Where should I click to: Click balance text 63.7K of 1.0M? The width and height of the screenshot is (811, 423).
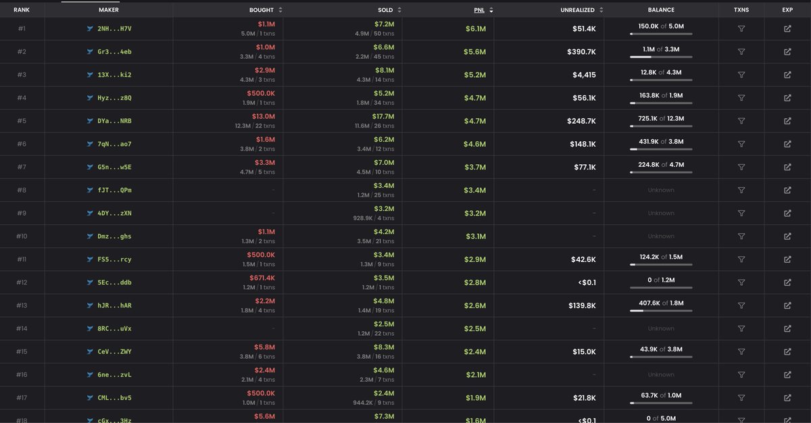click(661, 395)
